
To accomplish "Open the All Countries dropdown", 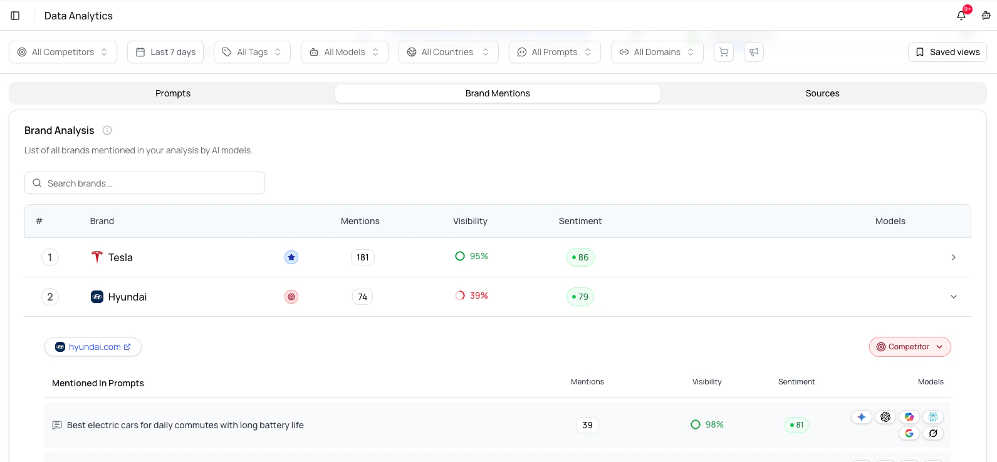I will coord(449,52).
